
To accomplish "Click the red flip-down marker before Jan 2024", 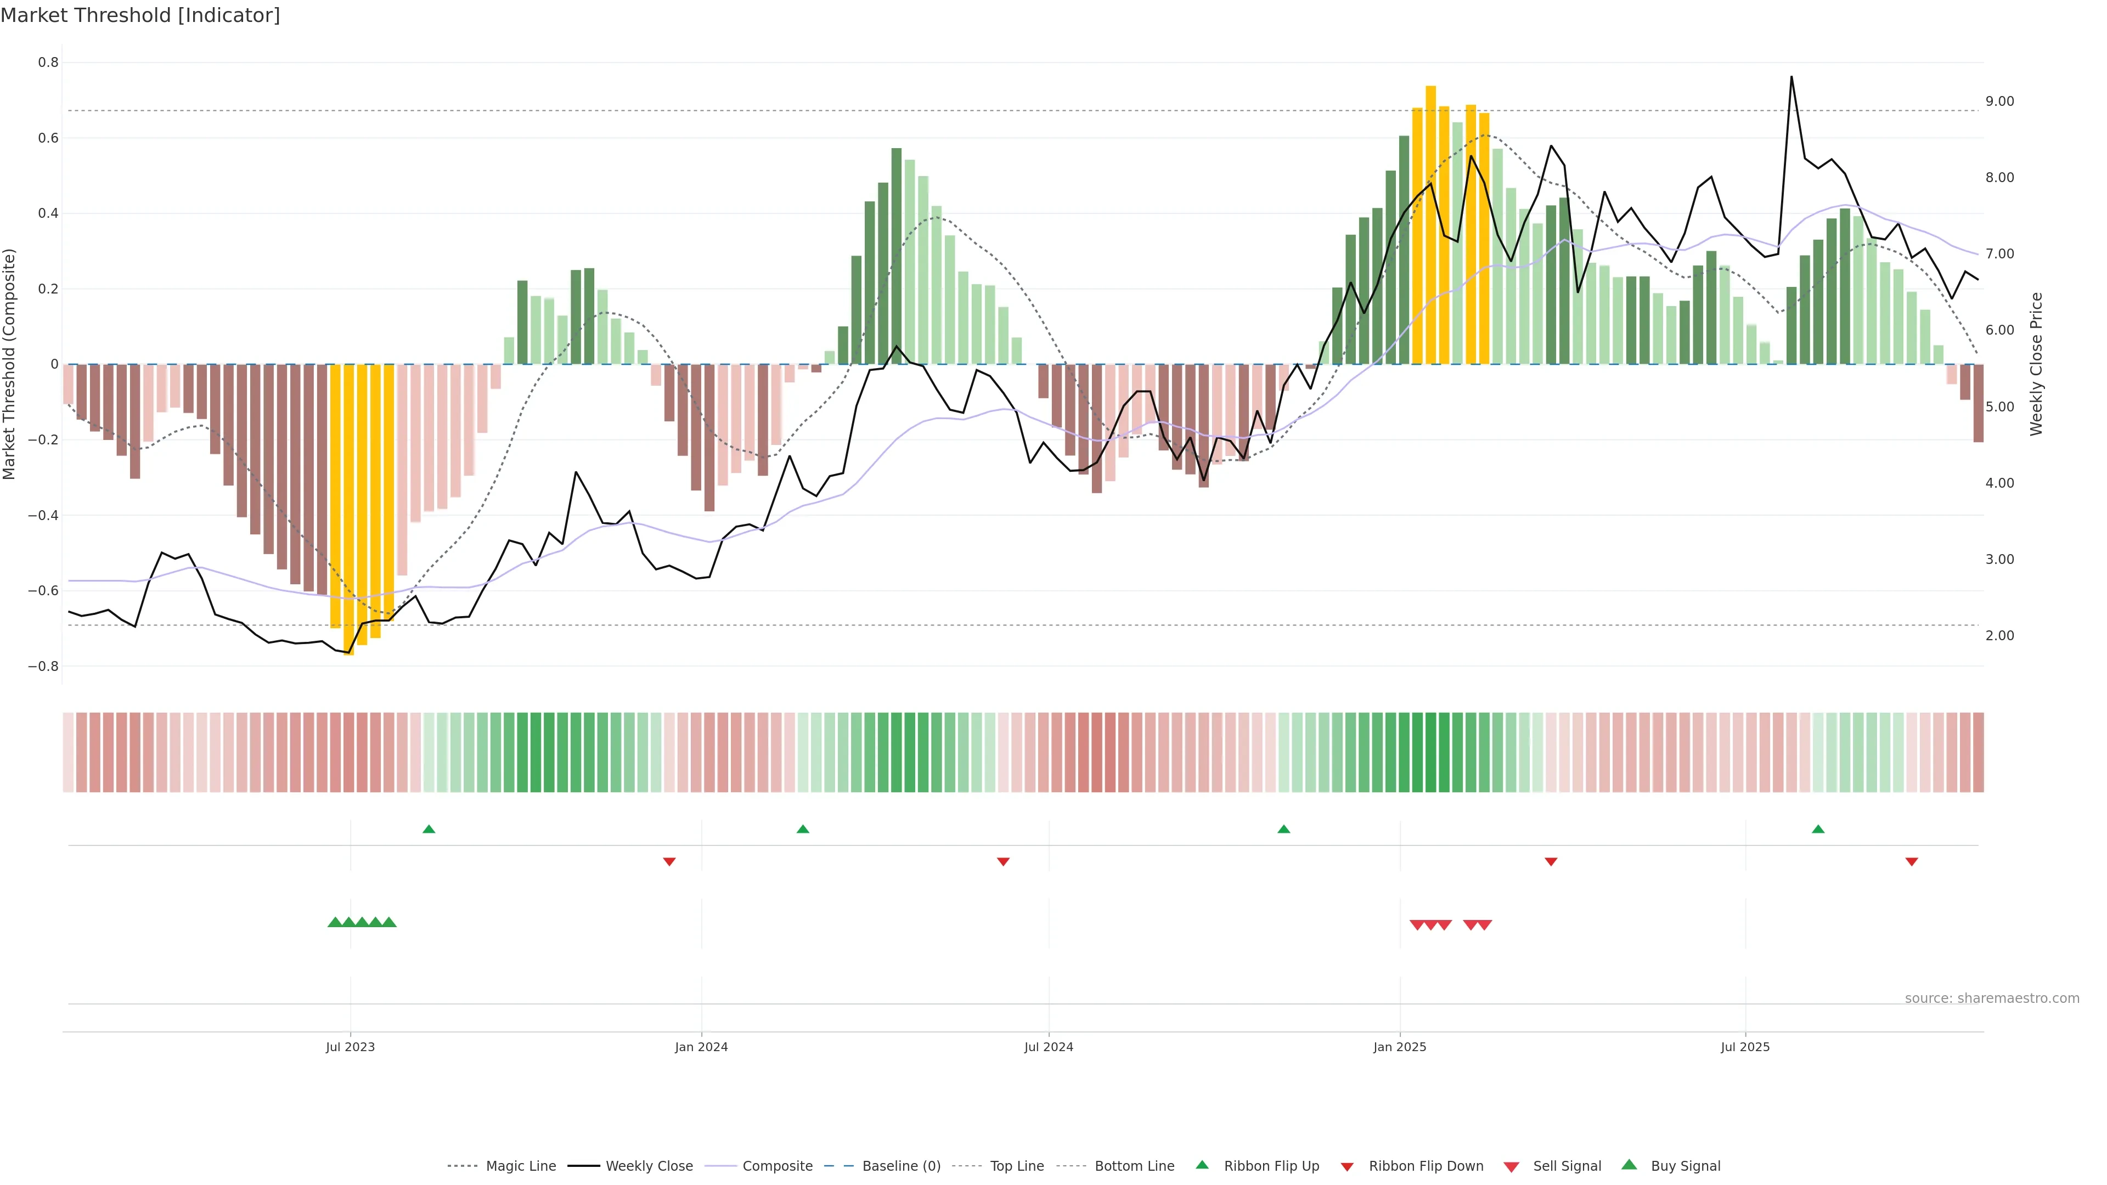I will pos(669,861).
